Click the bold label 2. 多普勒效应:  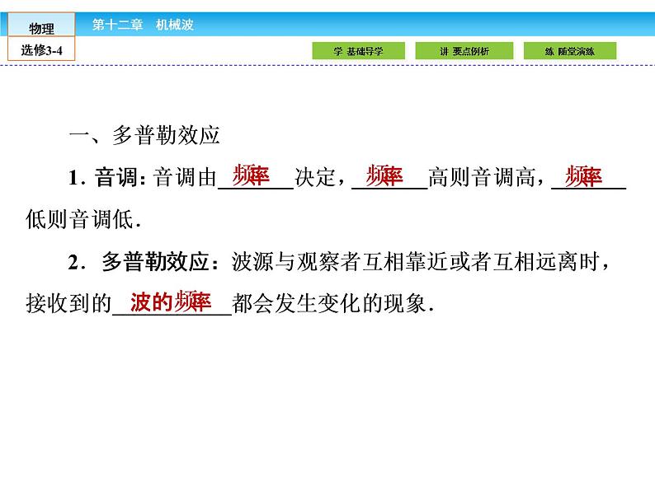144,262
